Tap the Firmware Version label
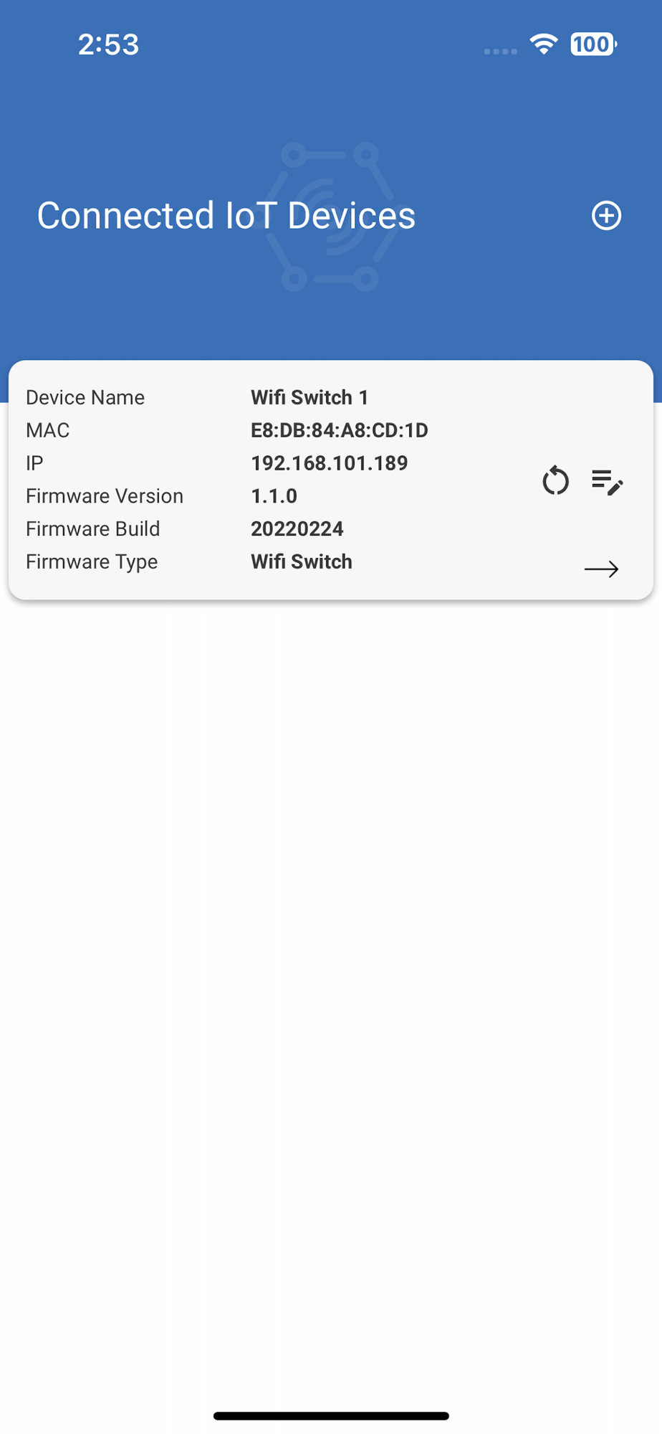662x1434 pixels. coord(105,496)
